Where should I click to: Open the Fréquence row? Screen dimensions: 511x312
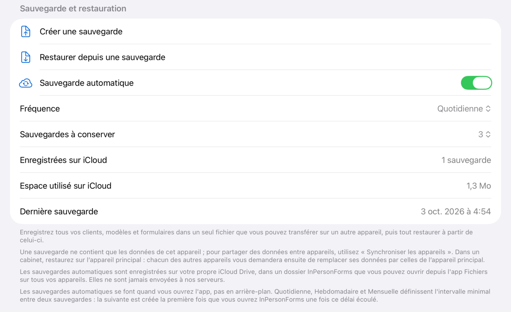pyautogui.click(x=255, y=108)
